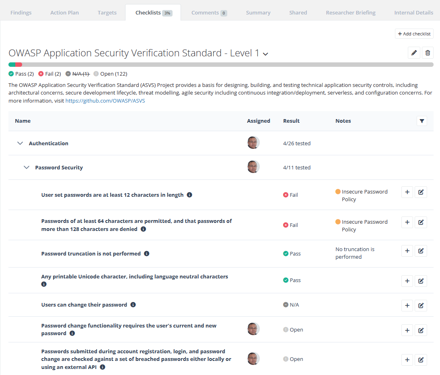
Task: Edit the current and new password item
Action: pyautogui.click(x=421, y=330)
